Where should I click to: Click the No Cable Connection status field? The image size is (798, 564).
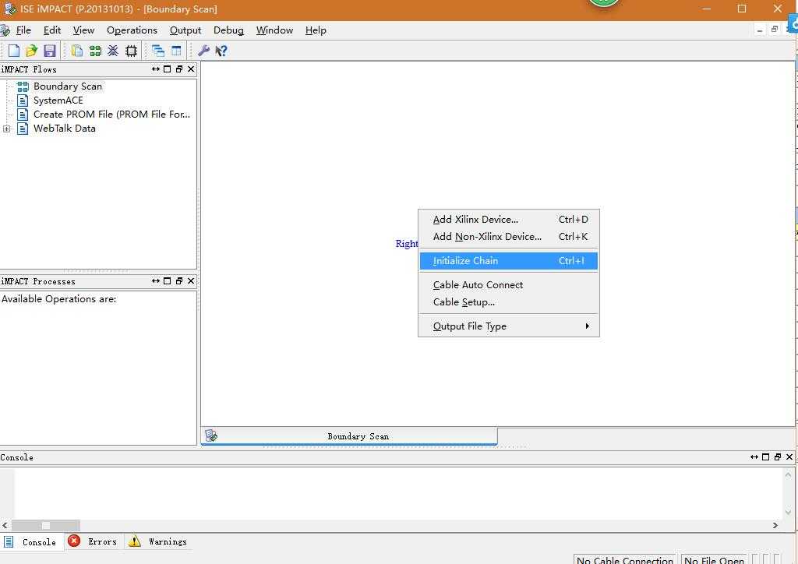624,559
